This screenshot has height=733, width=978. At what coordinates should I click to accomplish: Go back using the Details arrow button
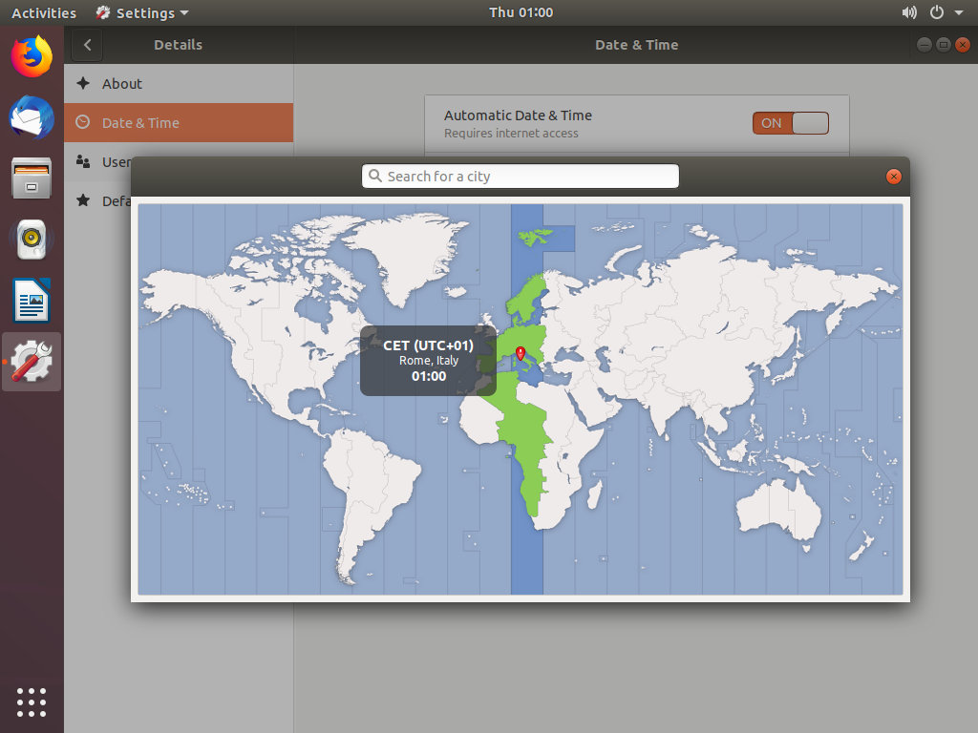click(x=86, y=45)
